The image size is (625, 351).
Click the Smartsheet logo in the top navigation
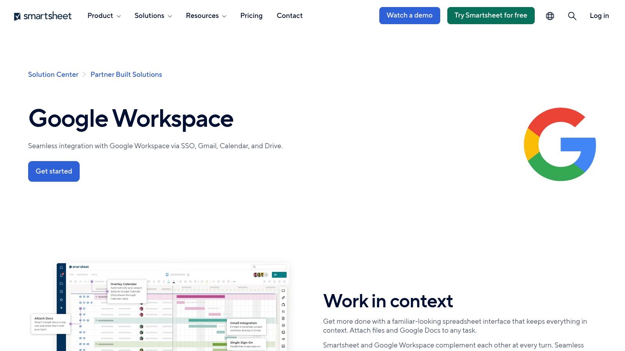click(43, 16)
